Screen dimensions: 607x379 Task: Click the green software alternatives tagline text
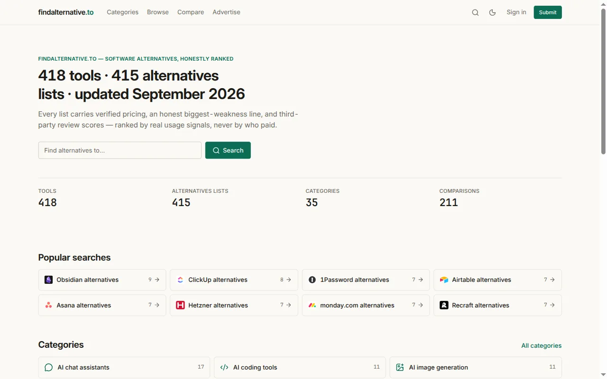pyautogui.click(x=136, y=59)
